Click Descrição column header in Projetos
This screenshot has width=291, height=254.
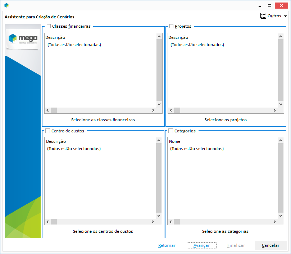click(x=178, y=37)
